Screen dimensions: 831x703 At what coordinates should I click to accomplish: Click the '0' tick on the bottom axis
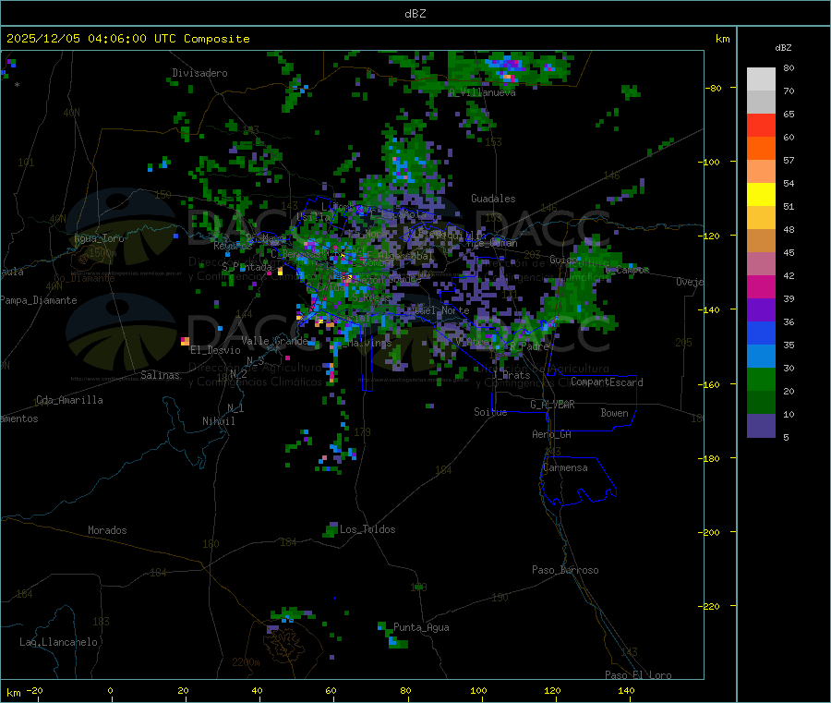click(110, 690)
